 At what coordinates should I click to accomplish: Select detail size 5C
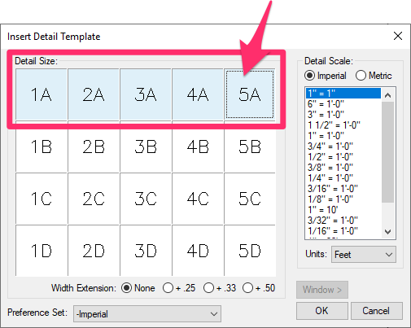click(250, 199)
